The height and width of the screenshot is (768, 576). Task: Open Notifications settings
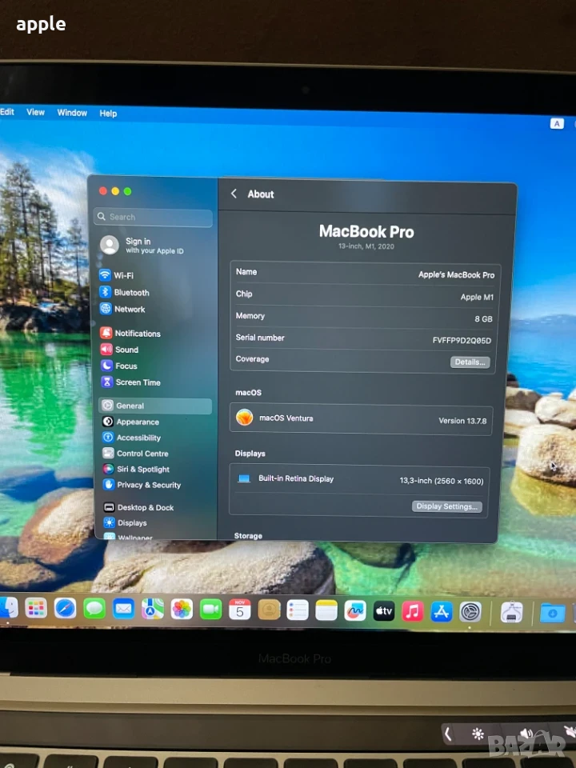(x=130, y=333)
